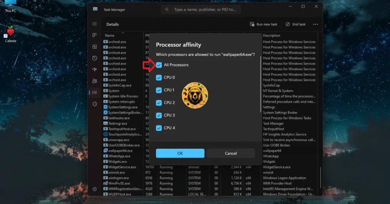Click the SystemSettingsBroker gear icon
This screenshot has width=390, height=204.
[105, 113]
